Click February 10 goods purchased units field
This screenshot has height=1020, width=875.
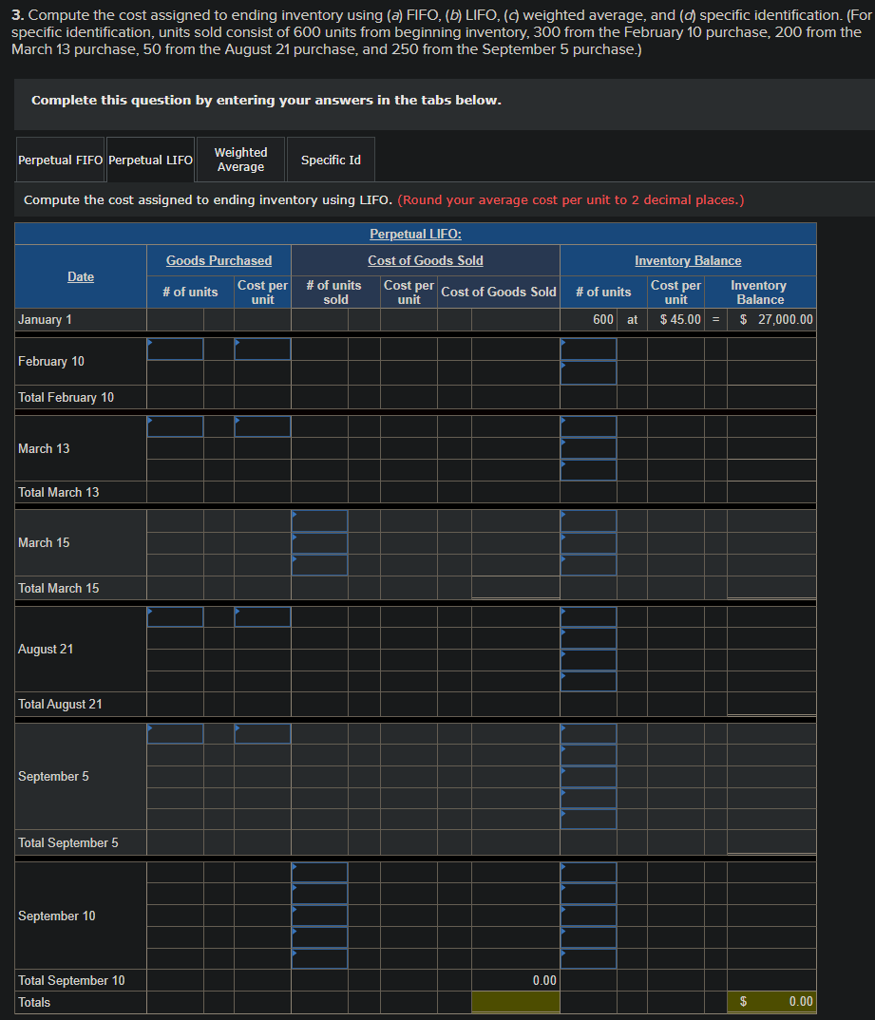point(175,349)
